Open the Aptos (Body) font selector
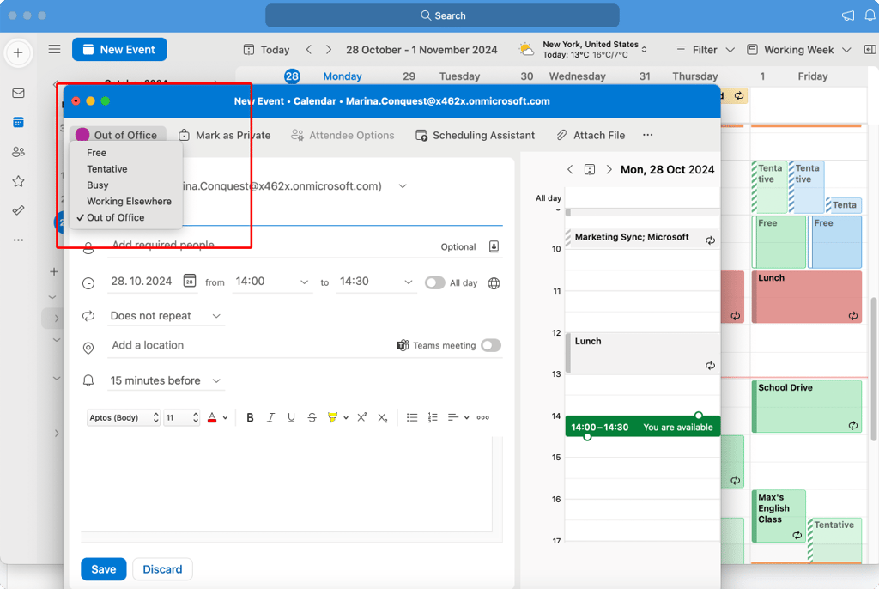Image resolution: width=879 pixels, height=589 pixels. click(124, 417)
